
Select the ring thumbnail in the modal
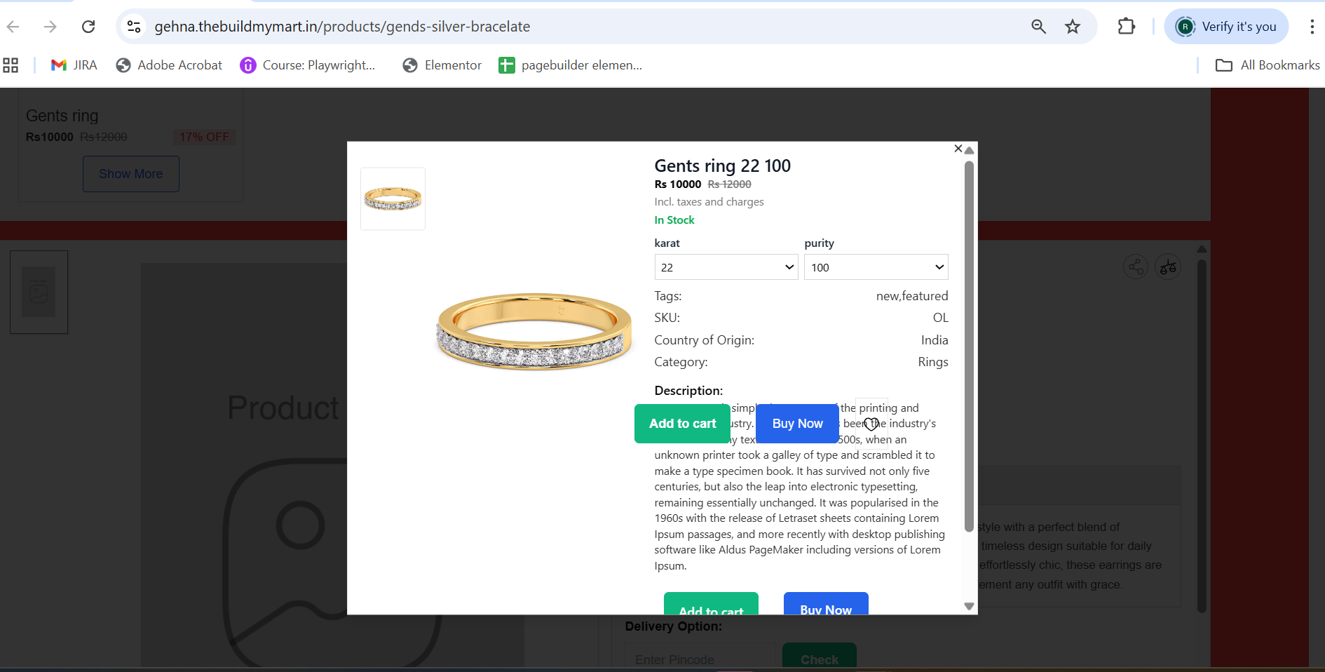pos(393,199)
